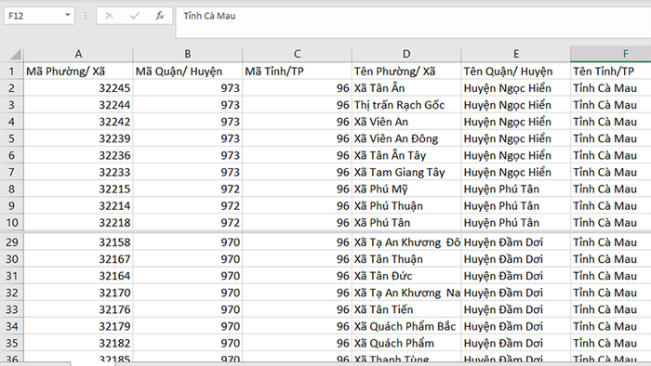Click the Name Box showing F12
Viewport: 651px width, 366px height.
(x=39, y=16)
